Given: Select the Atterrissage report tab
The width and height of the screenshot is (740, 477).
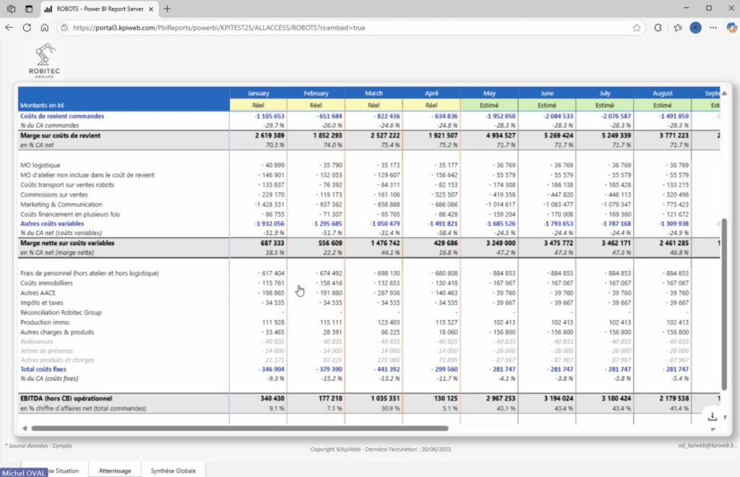Looking at the screenshot, I should [115, 470].
